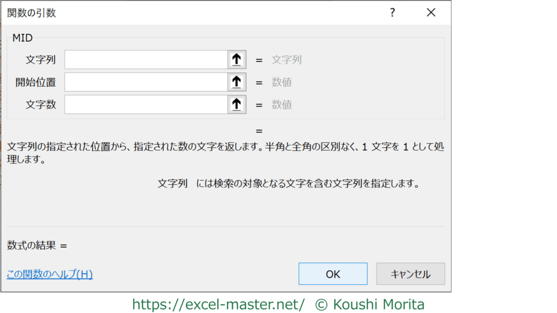The image size is (557, 313).
Task: Open help with the ? title bar button
Action: click(x=392, y=13)
